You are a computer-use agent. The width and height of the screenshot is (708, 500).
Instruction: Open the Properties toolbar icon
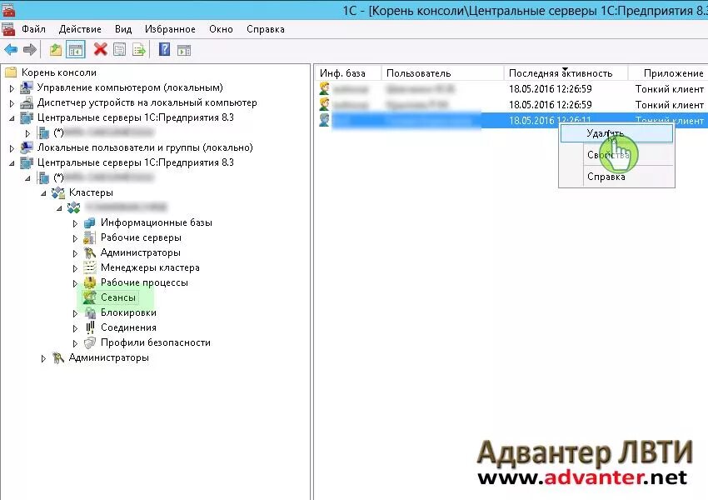point(120,50)
